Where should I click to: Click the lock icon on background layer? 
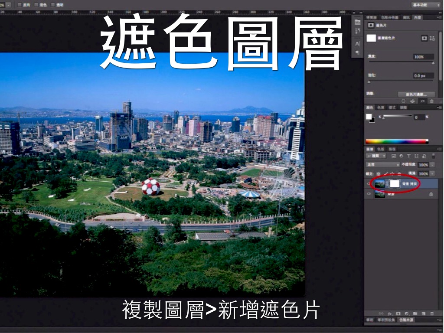[431, 194]
